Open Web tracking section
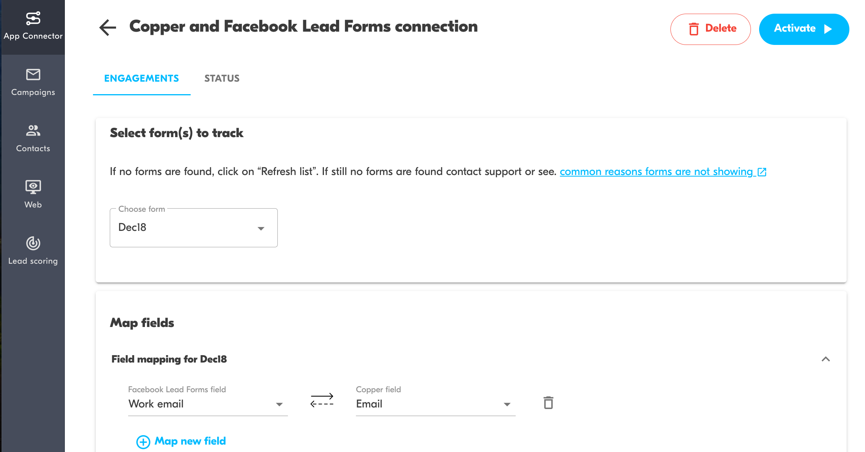This screenshot has height=452, width=865. click(x=33, y=195)
